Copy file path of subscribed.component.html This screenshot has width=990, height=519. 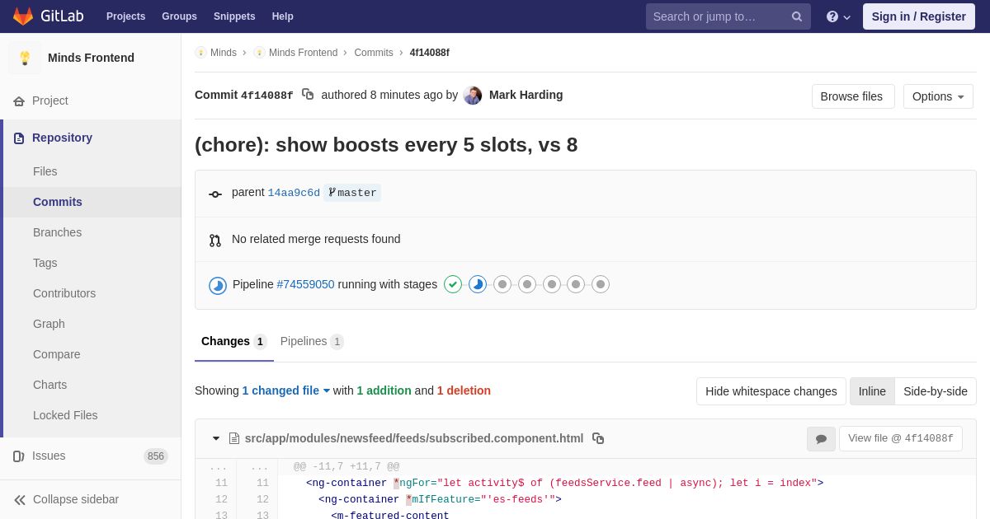(598, 438)
